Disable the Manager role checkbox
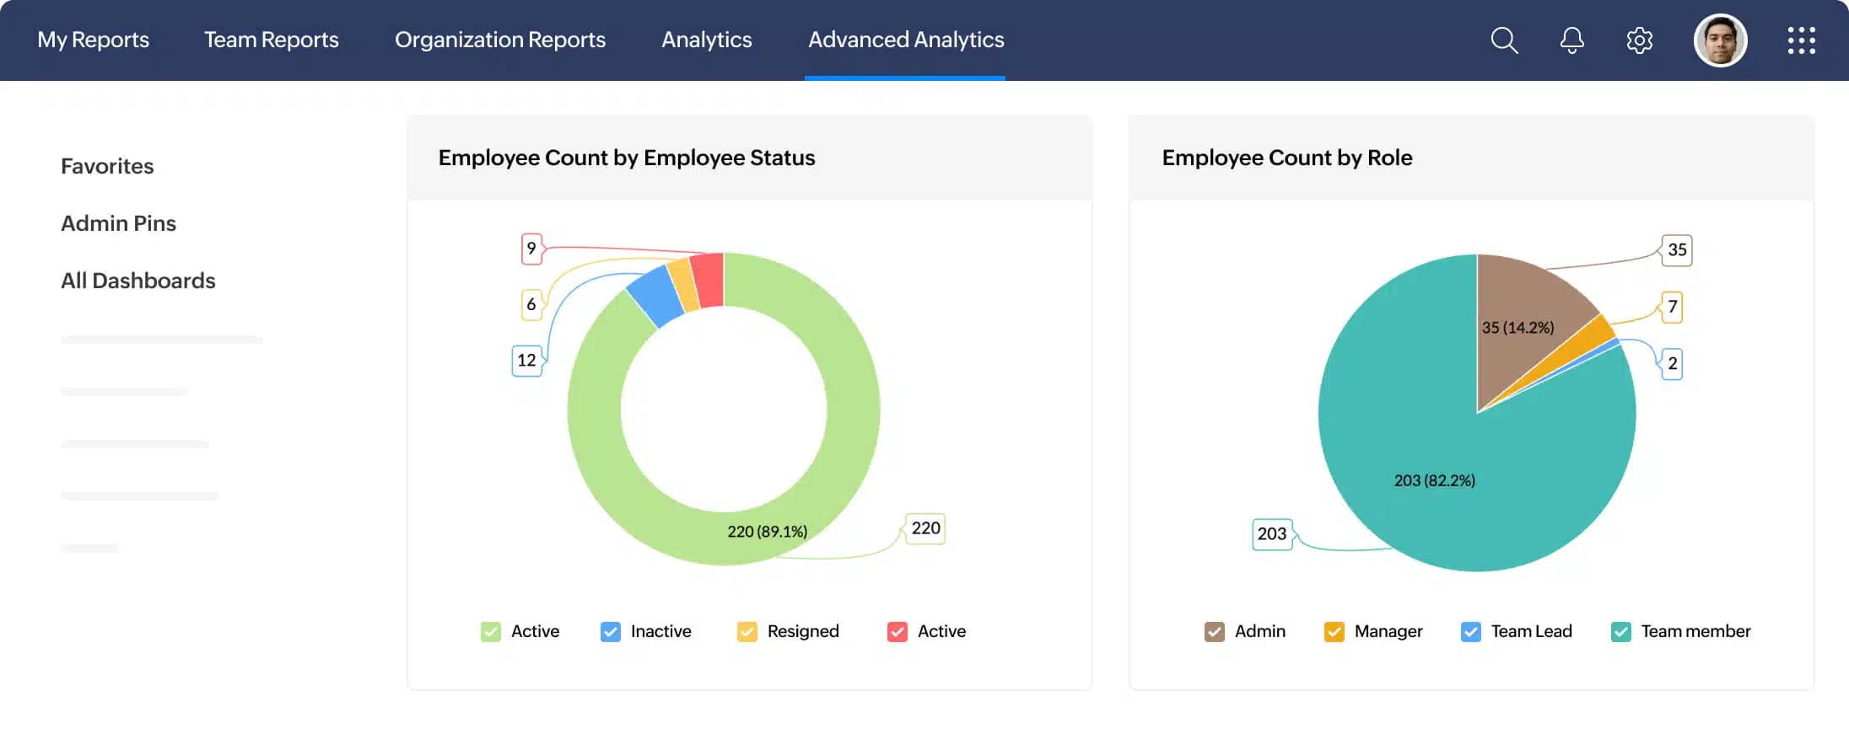1849x755 pixels. (x=1334, y=632)
